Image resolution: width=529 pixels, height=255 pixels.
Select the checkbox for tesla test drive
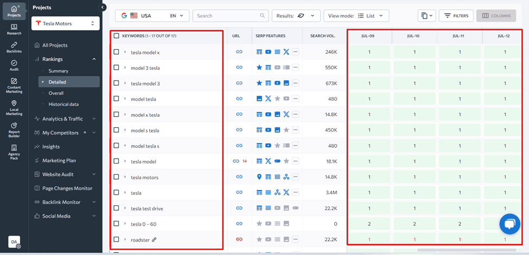pos(117,208)
